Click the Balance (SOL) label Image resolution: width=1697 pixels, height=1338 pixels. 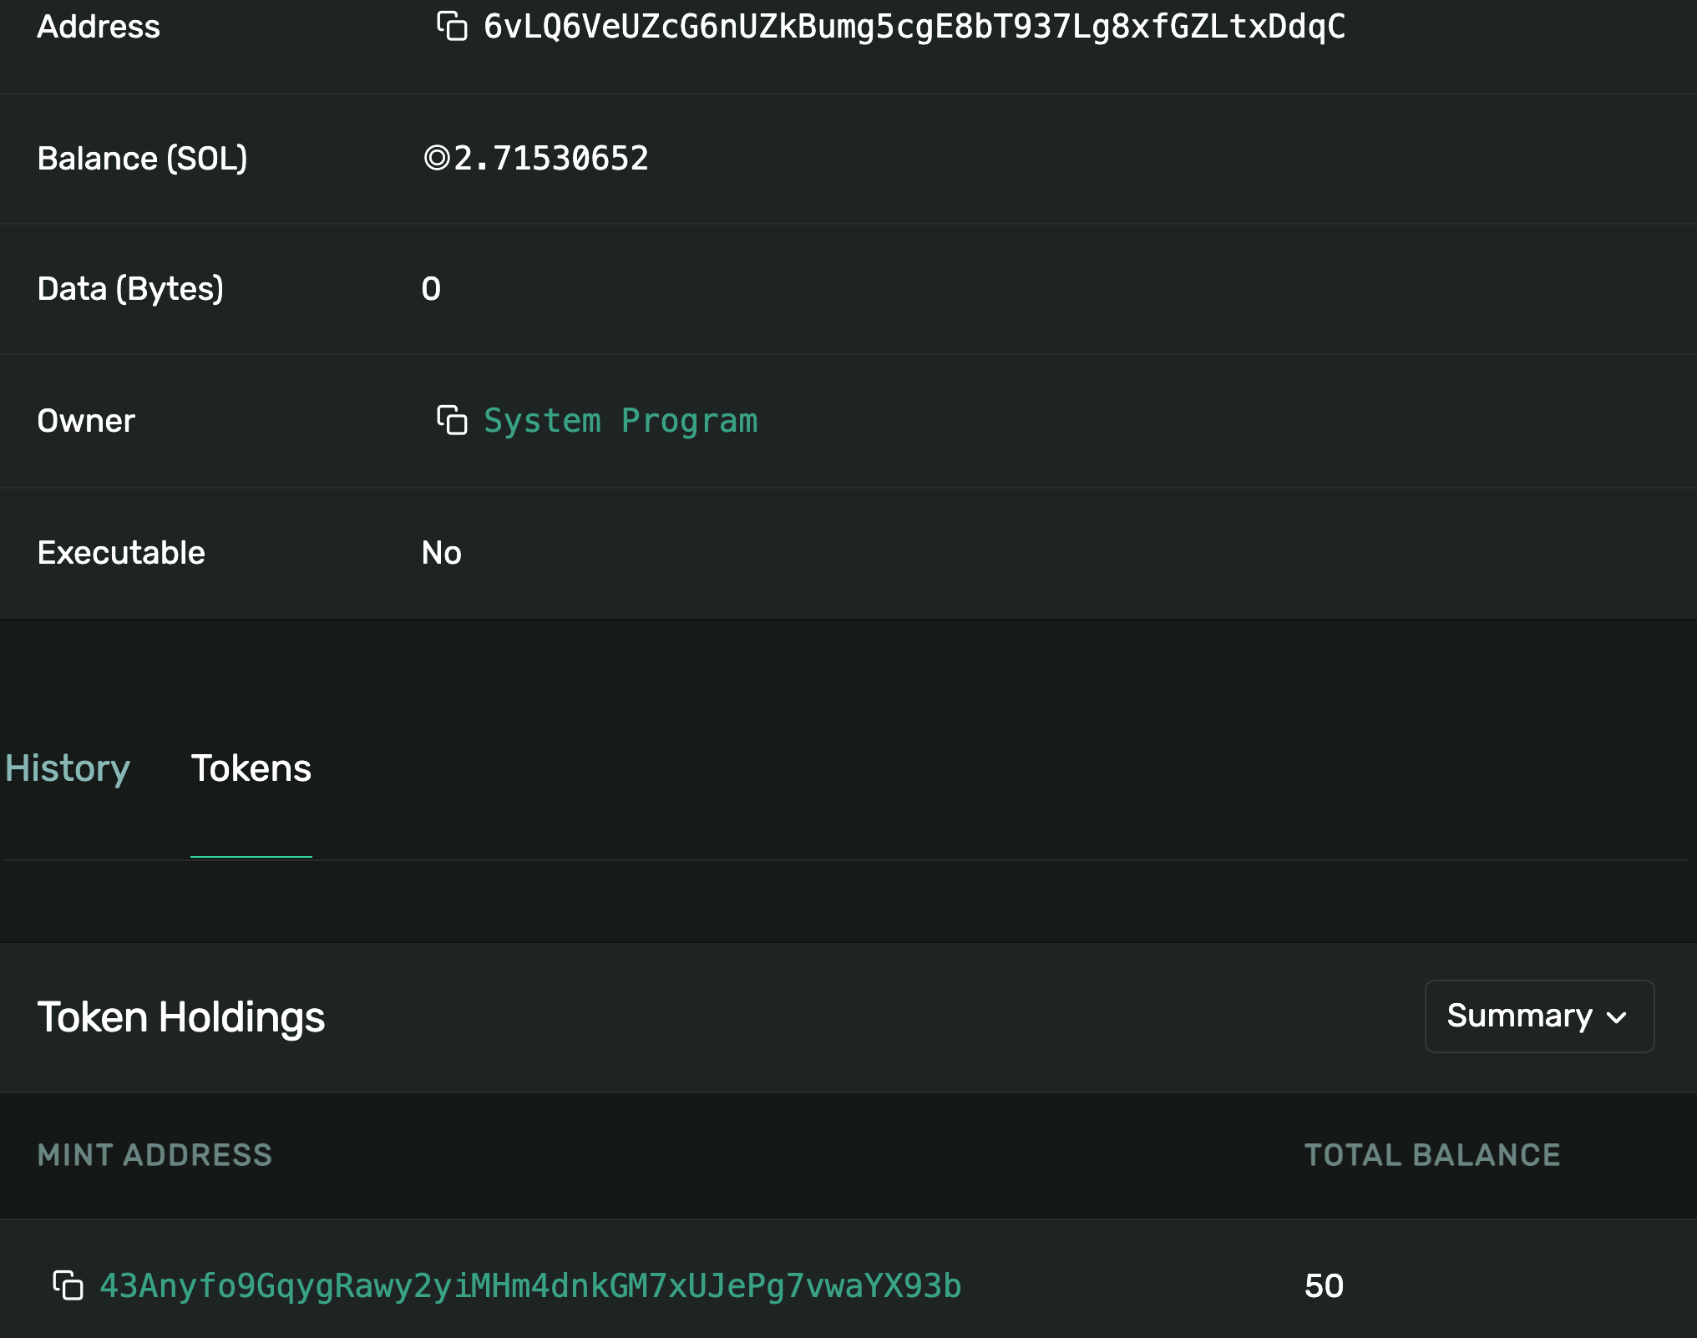coord(142,159)
